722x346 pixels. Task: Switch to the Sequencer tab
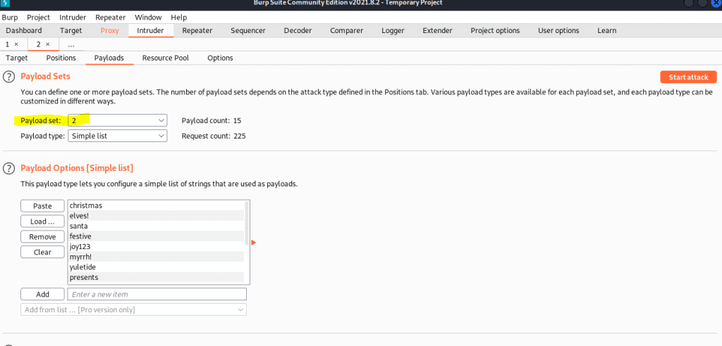248,31
